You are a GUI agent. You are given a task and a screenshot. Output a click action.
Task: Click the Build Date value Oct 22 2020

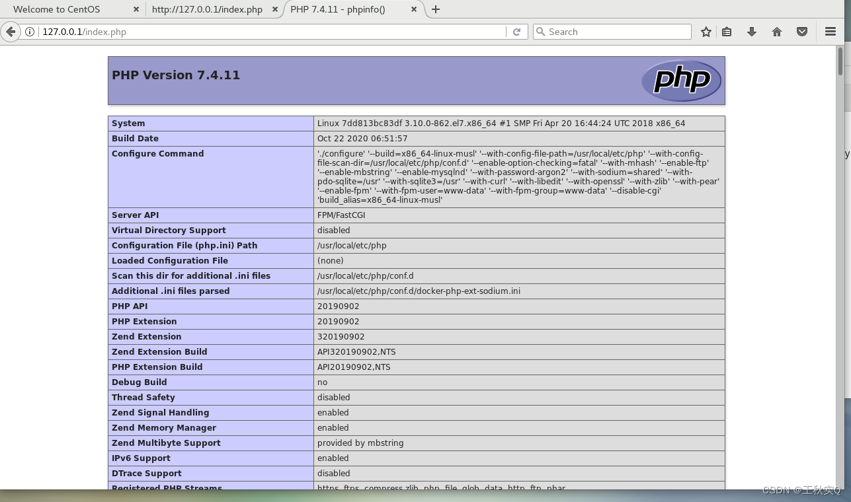pos(362,139)
